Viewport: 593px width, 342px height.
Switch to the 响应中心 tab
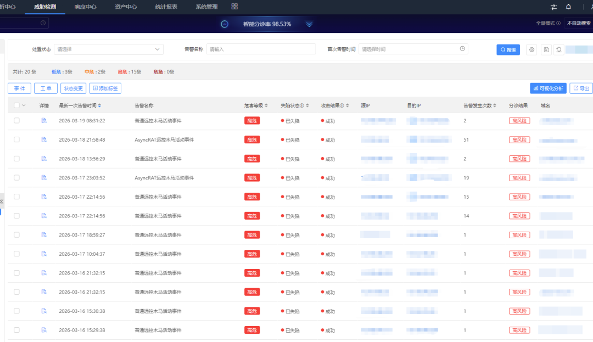click(x=85, y=7)
